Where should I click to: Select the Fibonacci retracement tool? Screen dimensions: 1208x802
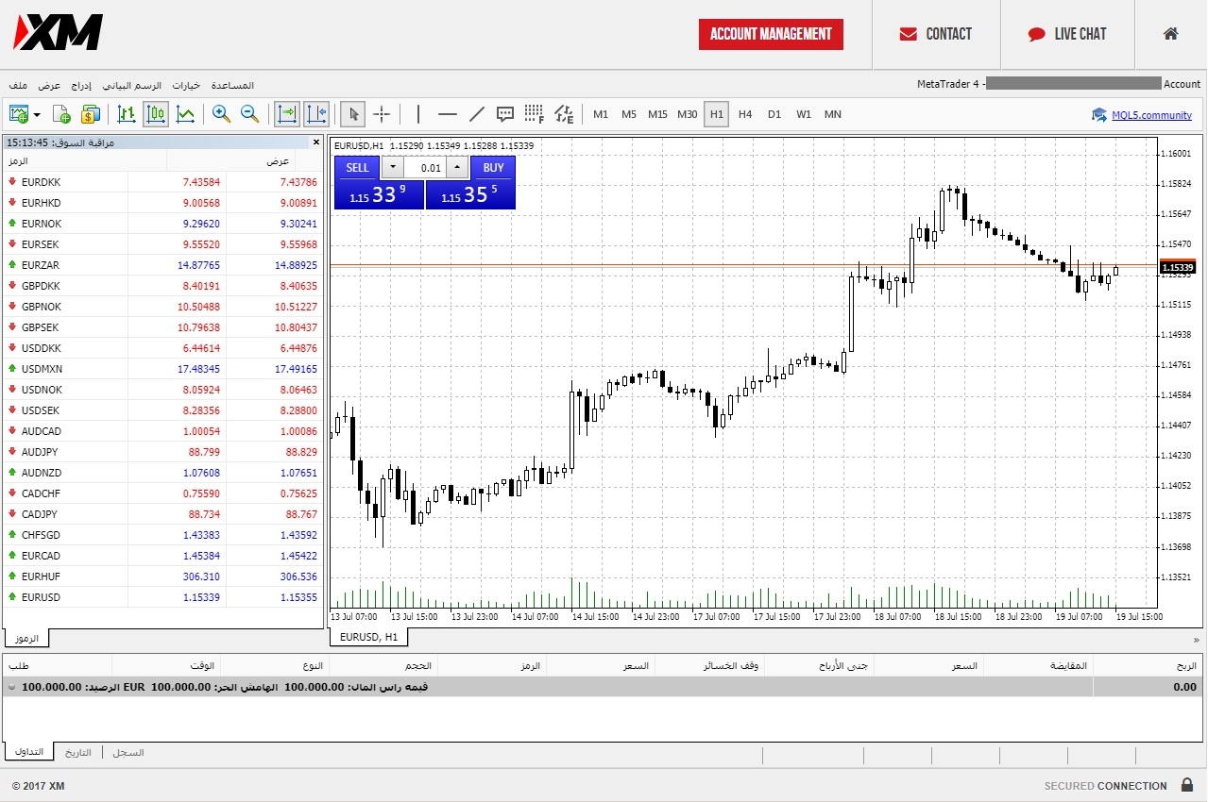(535, 114)
